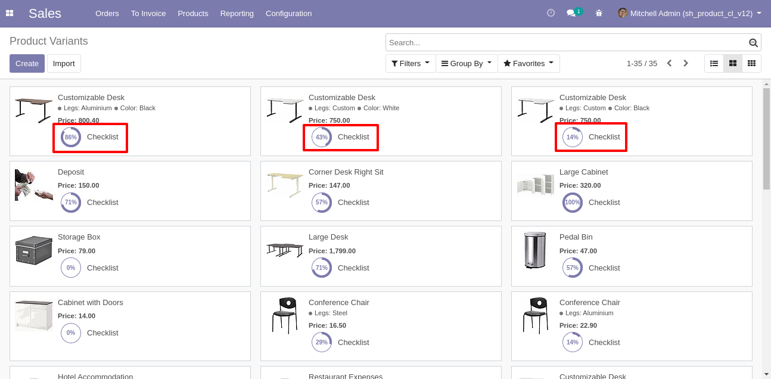Viewport: 771px width, 379px height.
Task: Click 100% progress circle on Large Cabinet
Action: (573, 203)
